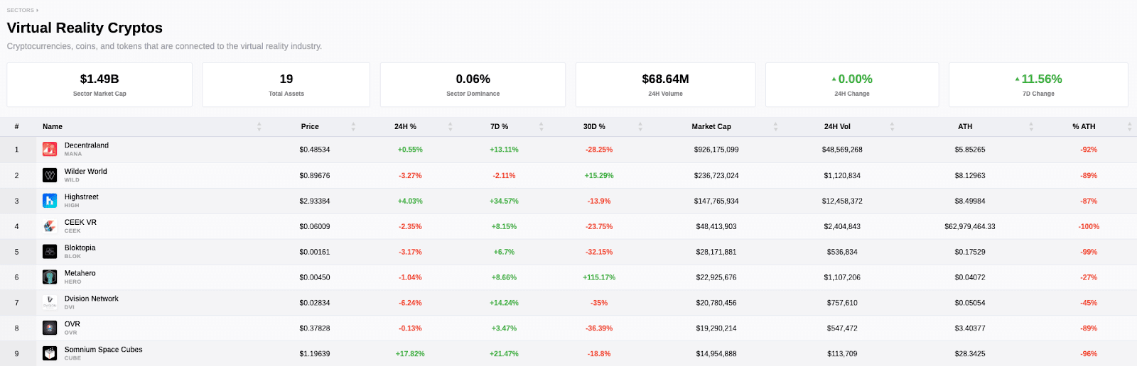Click the 24H Change 0.00% card
Image resolution: width=1137 pixels, height=366 pixels.
[852, 85]
